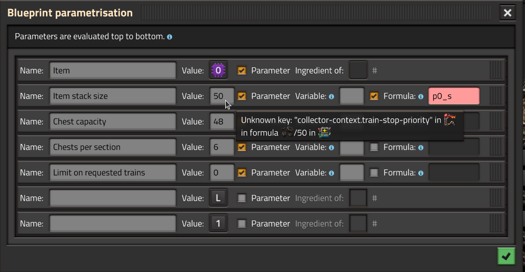Choose Variable signal slot in Limit on requested trains row
Viewport: 525px width, 272px height.
352,172
